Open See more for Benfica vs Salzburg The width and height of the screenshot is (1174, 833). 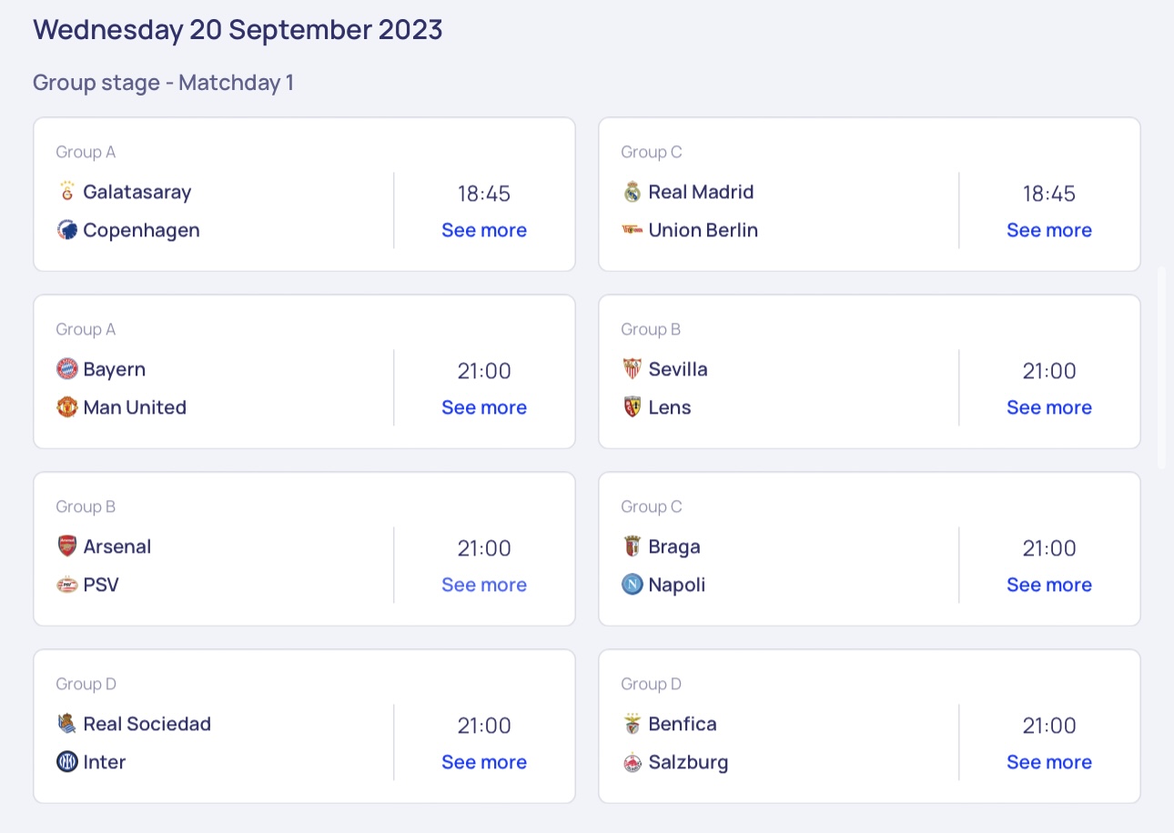(1049, 762)
